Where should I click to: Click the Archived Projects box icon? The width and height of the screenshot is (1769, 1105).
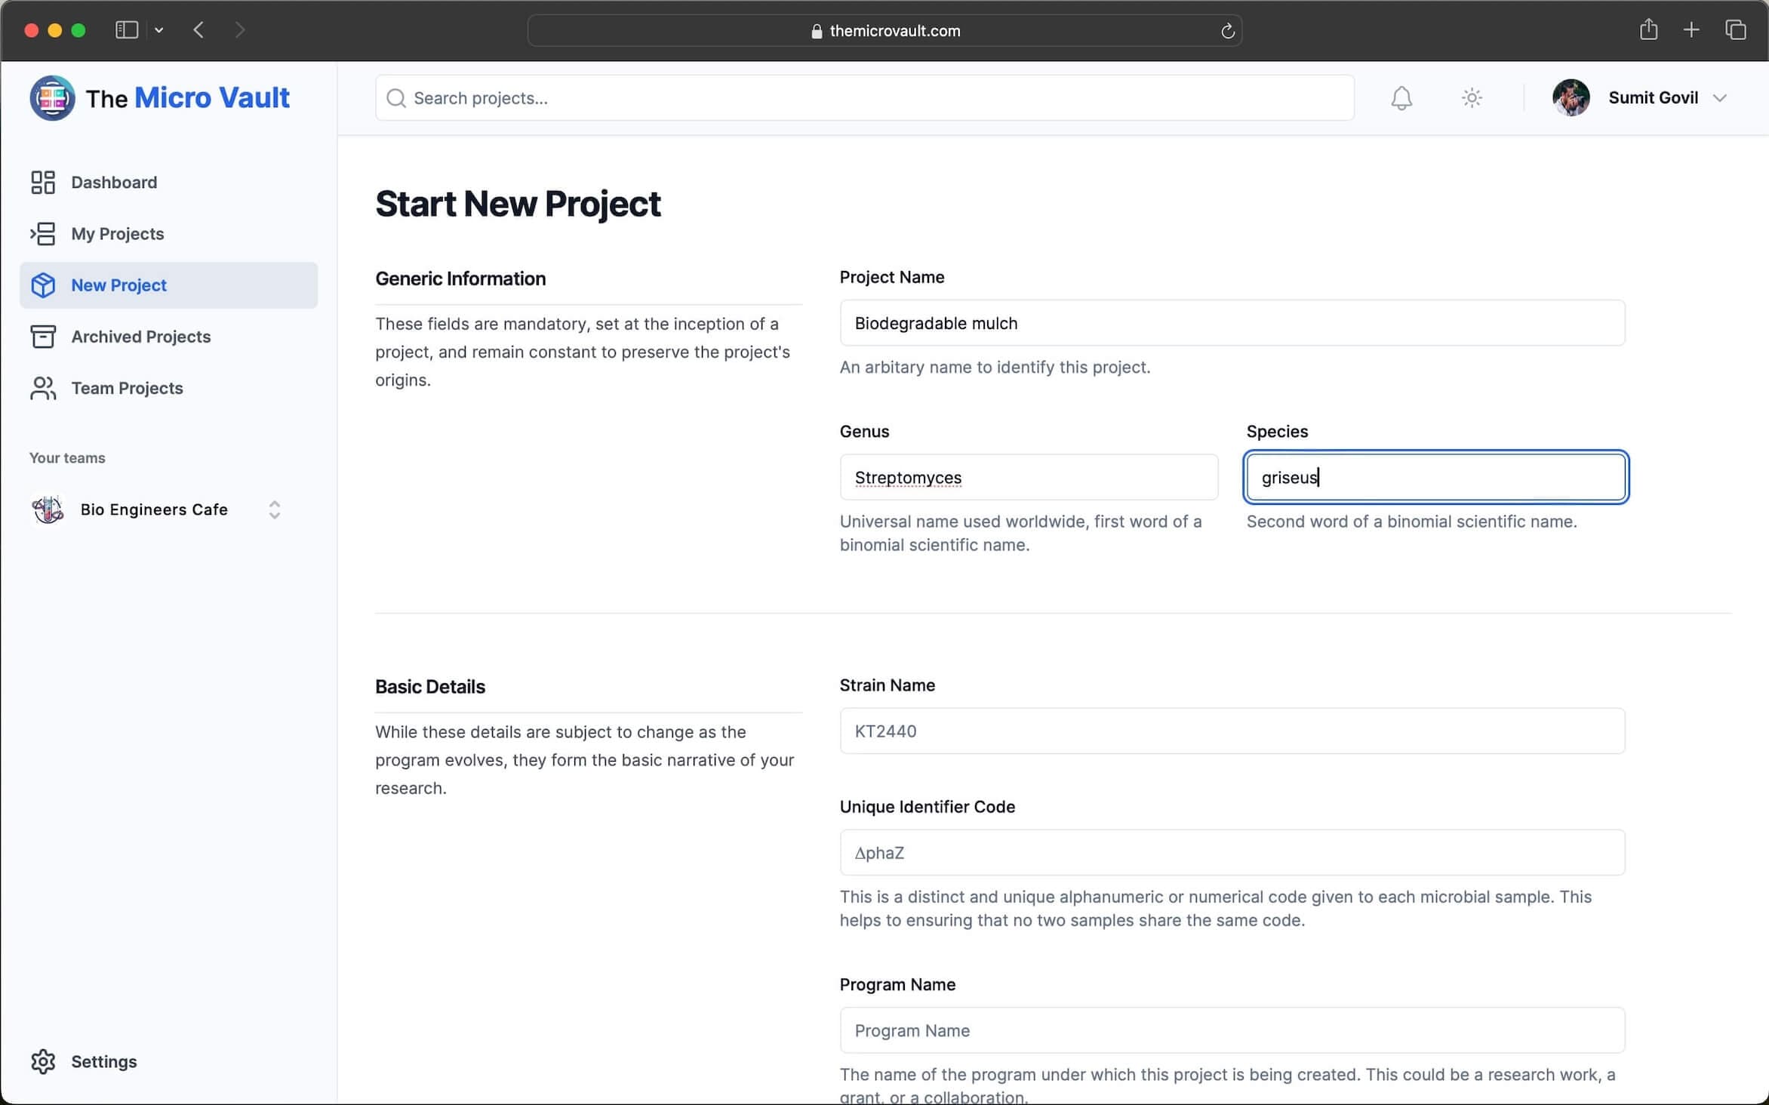(43, 337)
